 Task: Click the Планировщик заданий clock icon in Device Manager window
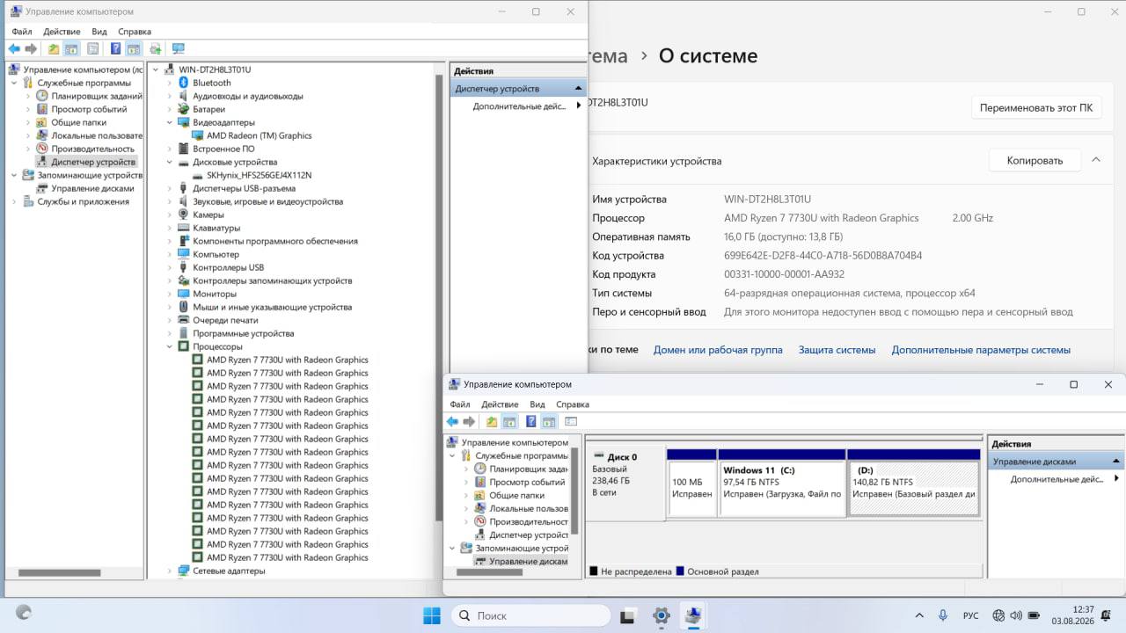[42, 96]
